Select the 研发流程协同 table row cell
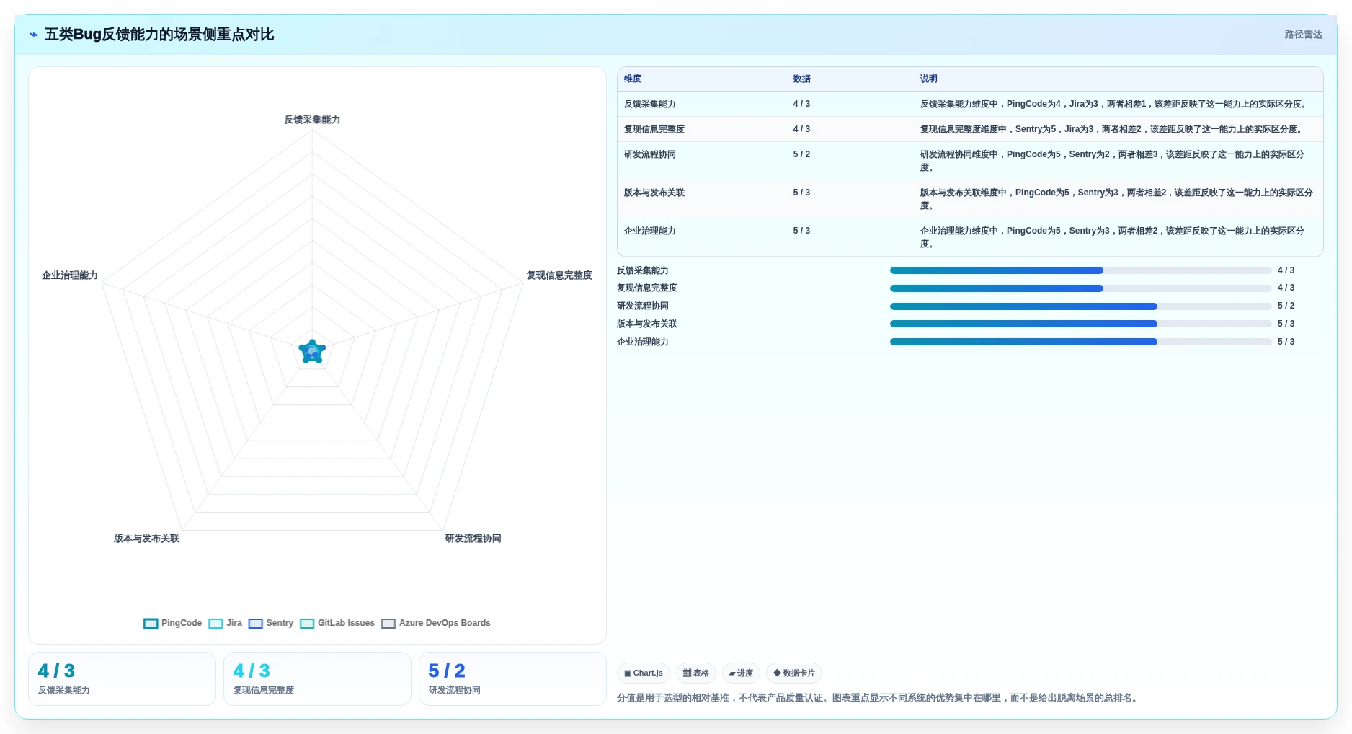Screen dimensions: 1352x734 [x=650, y=155]
